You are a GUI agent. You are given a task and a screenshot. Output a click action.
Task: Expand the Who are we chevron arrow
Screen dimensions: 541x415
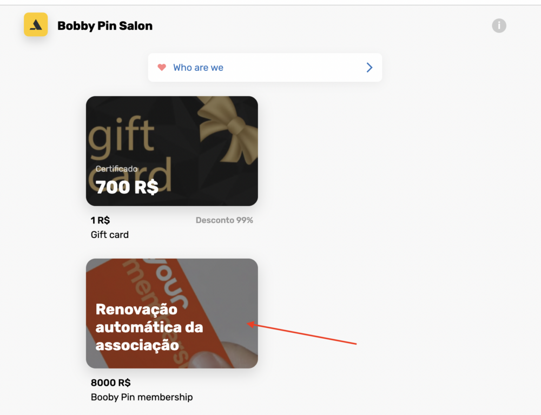coord(369,67)
